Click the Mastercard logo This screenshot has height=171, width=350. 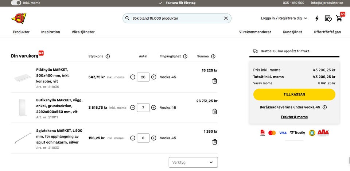pos(272,133)
